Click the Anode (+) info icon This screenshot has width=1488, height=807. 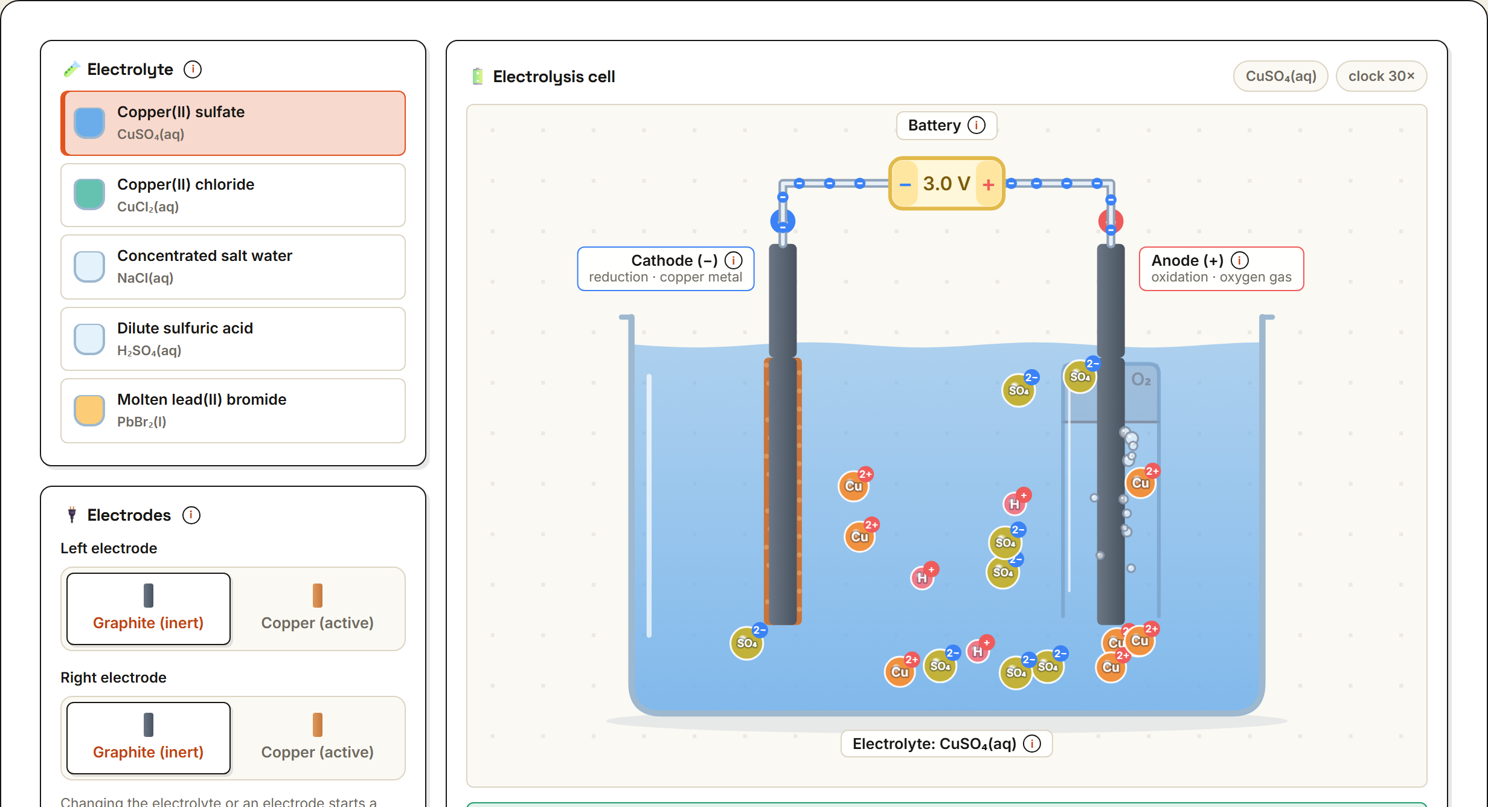click(1240, 260)
